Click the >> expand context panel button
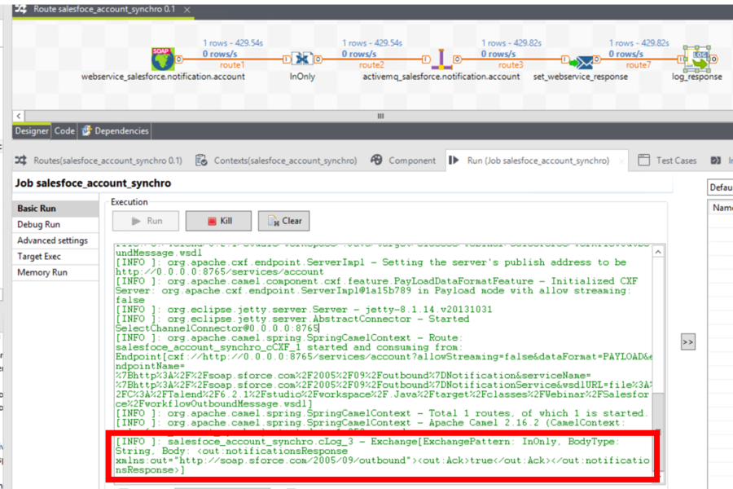The width and height of the screenshot is (733, 489). click(x=687, y=342)
